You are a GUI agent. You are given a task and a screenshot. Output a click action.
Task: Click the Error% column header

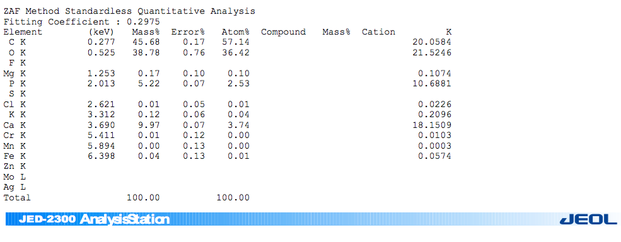click(x=188, y=32)
